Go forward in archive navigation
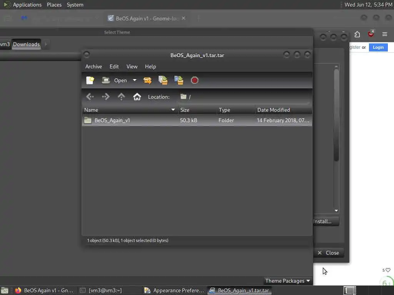394x295 pixels. [x=105, y=96]
